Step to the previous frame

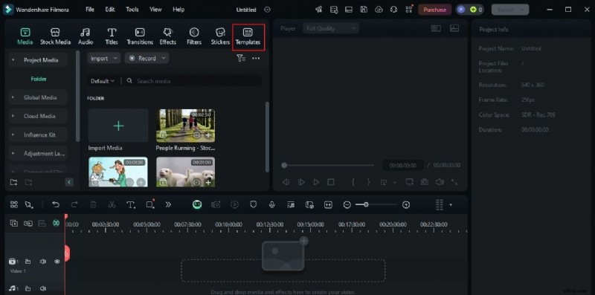pyautogui.click(x=286, y=182)
